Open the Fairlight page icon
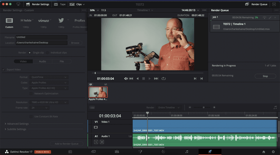Screen dimensions: 280x155 [x=187, y=152]
